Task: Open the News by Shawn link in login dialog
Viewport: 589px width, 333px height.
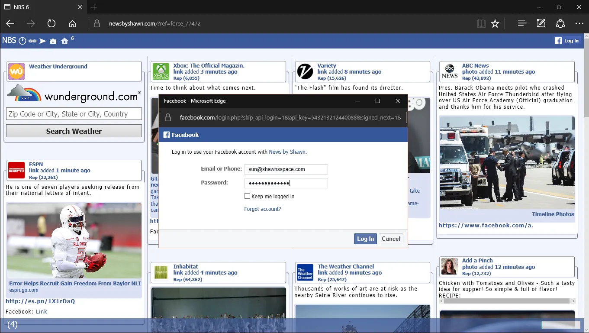Action: click(287, 152)
